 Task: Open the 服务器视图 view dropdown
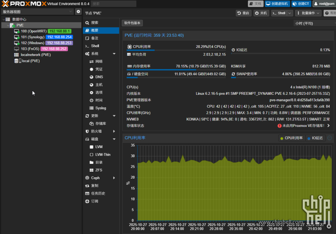[x=37, y=12]
